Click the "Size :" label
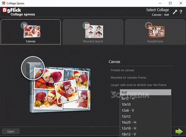Screen dimensions: 186x137 114,92
